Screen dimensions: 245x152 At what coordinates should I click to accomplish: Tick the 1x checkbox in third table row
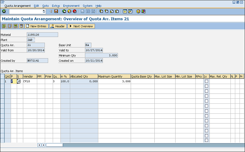pyautogui.click(x=206, y=91)
